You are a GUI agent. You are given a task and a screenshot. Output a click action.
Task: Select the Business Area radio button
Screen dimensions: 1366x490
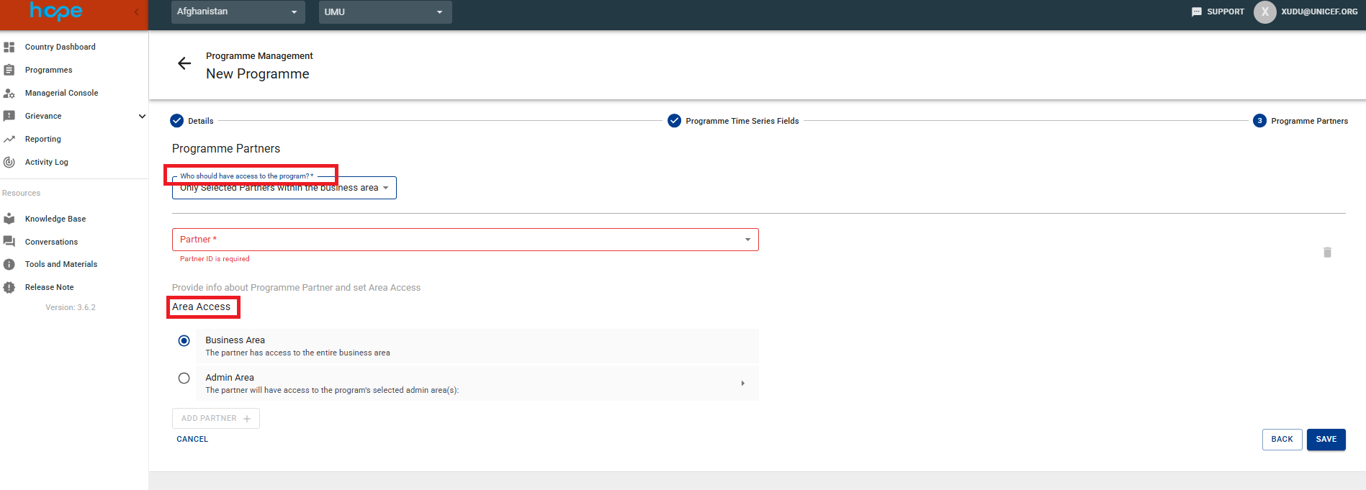(x=184, y=341)
